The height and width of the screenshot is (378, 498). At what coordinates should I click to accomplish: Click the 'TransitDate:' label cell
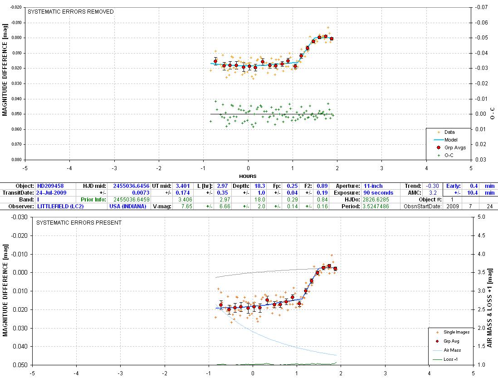pos(18,193)
